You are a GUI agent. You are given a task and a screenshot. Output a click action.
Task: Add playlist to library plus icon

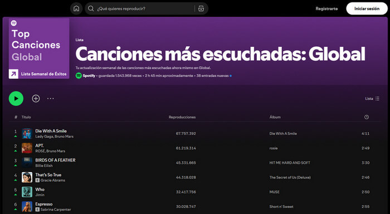point(36,99)
